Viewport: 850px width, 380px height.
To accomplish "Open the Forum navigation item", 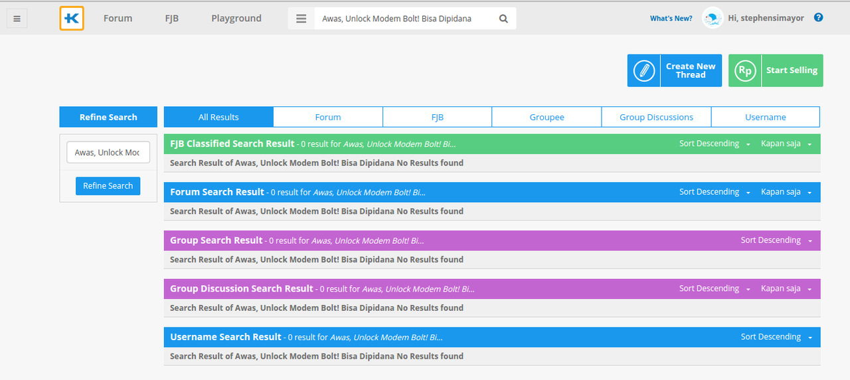I will pyautogui.click(x=118, y=19).
